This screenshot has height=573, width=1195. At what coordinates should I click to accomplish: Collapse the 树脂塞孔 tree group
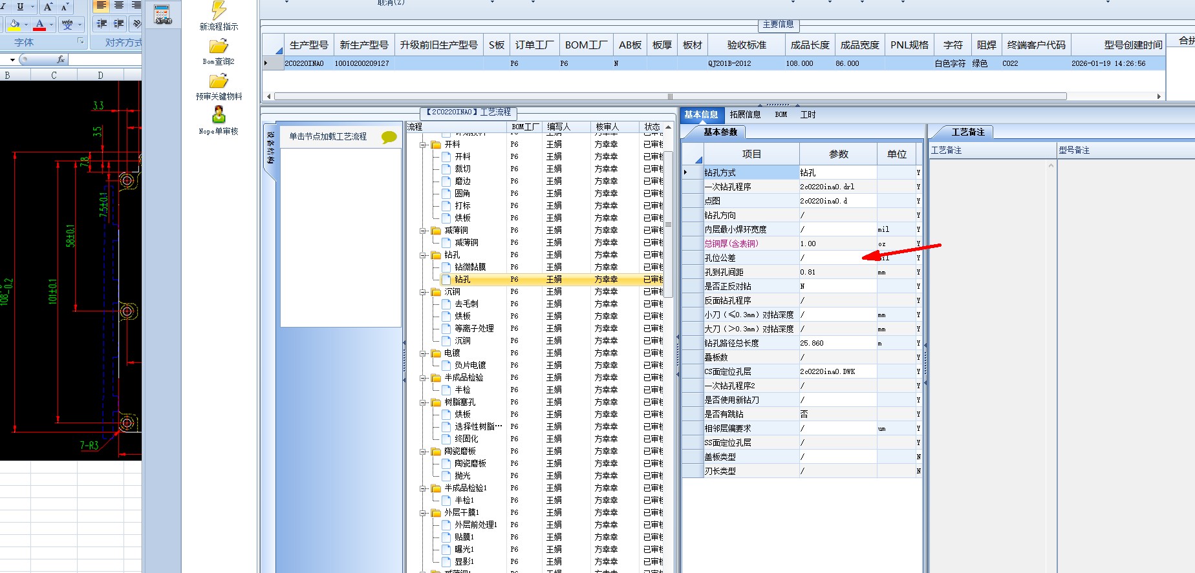click(423, 402)
